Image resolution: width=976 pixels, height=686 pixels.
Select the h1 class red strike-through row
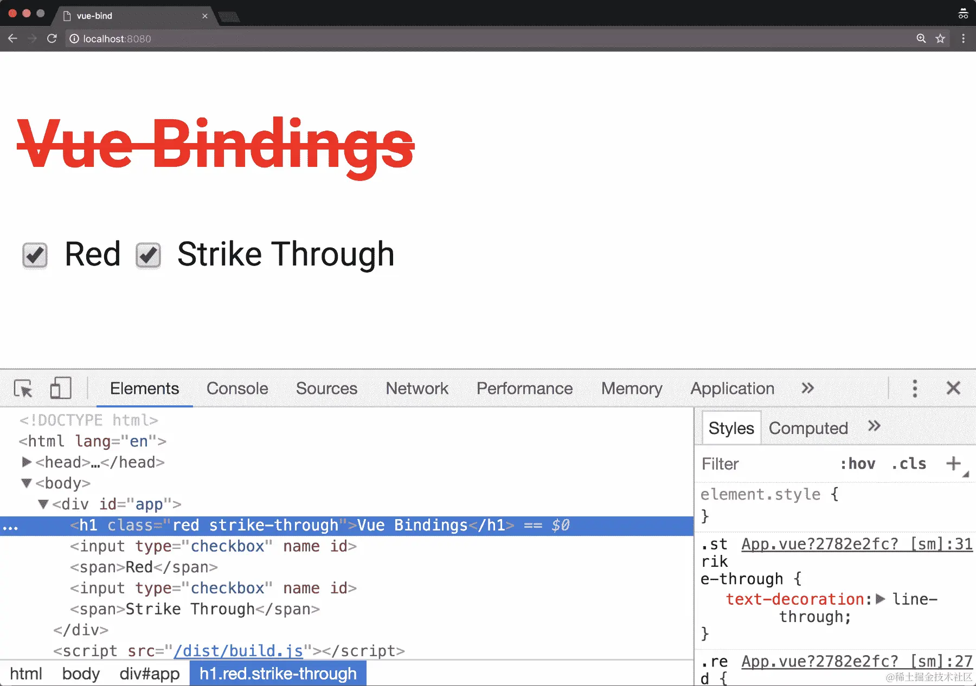tap(347, 526)
